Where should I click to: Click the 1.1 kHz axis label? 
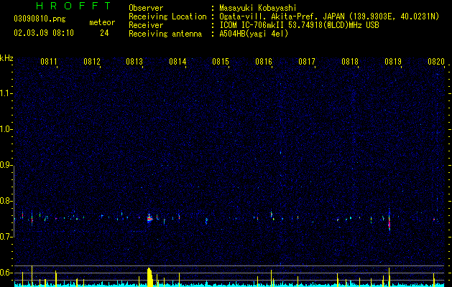click(6, 93)
